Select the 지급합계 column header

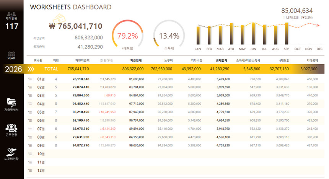coord(136,60)
